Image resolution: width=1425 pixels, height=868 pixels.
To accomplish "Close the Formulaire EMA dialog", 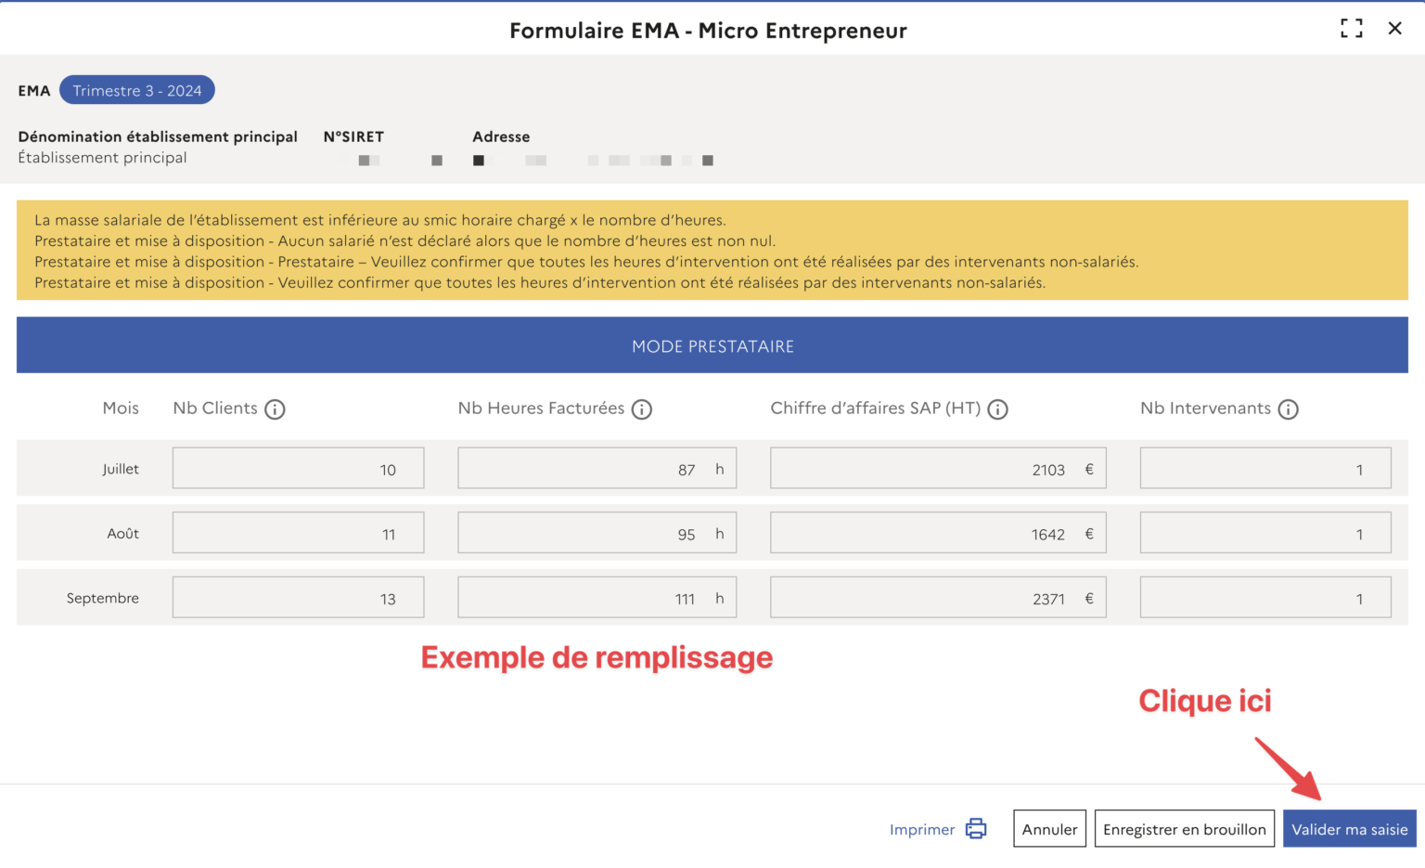I will (1395, 28).
